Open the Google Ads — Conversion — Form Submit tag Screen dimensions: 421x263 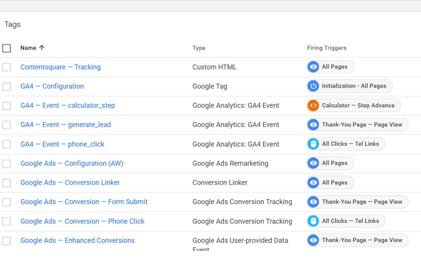tap(84, 202)
